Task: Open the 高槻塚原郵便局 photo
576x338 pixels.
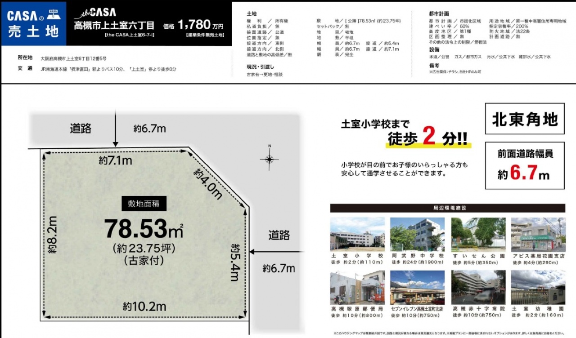Action: pos(357,287)
